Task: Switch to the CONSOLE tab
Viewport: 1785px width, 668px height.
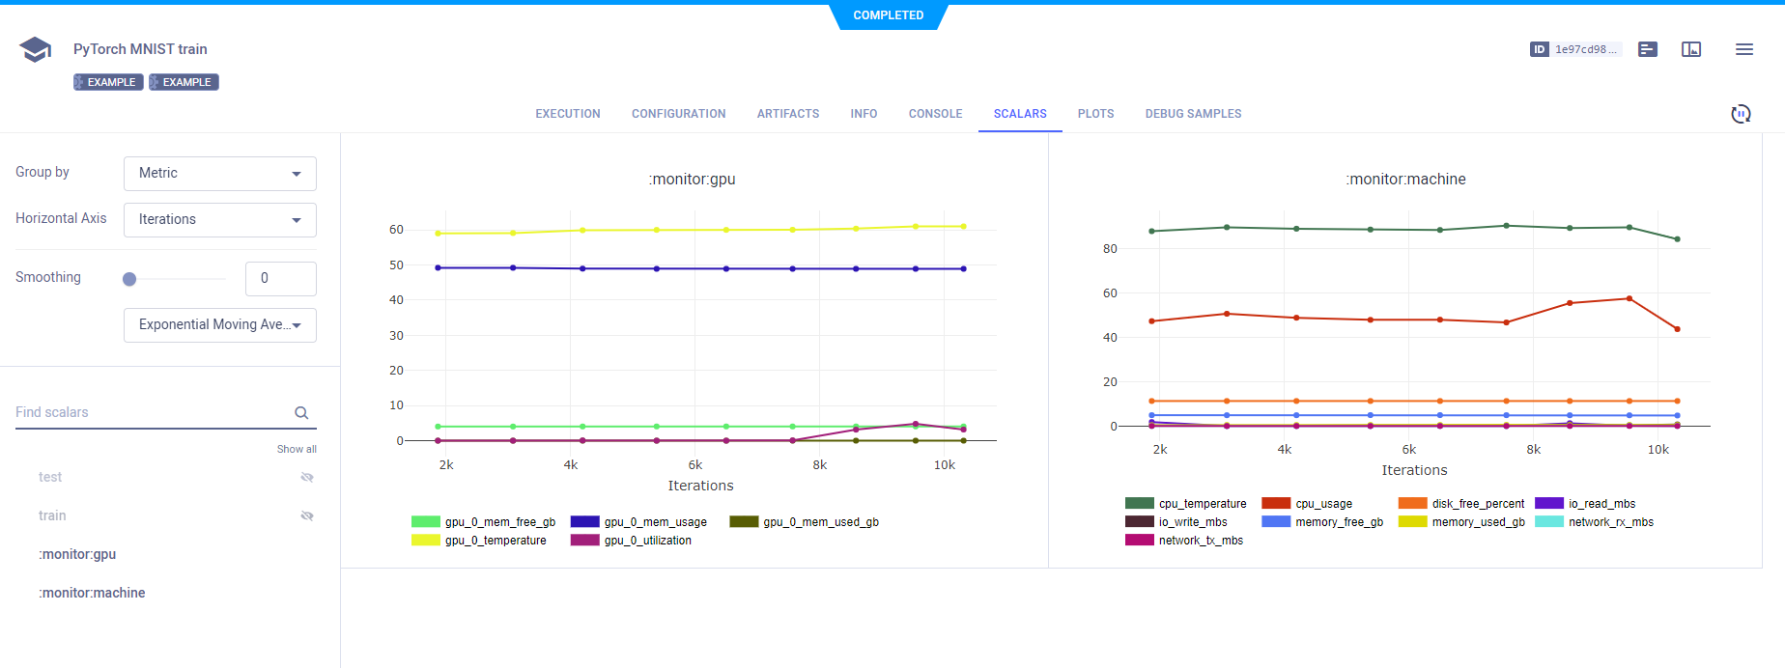Action: 935,114
